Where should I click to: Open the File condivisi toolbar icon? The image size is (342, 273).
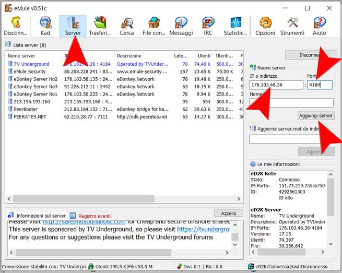pyautogui.click(x=154, y=22)
